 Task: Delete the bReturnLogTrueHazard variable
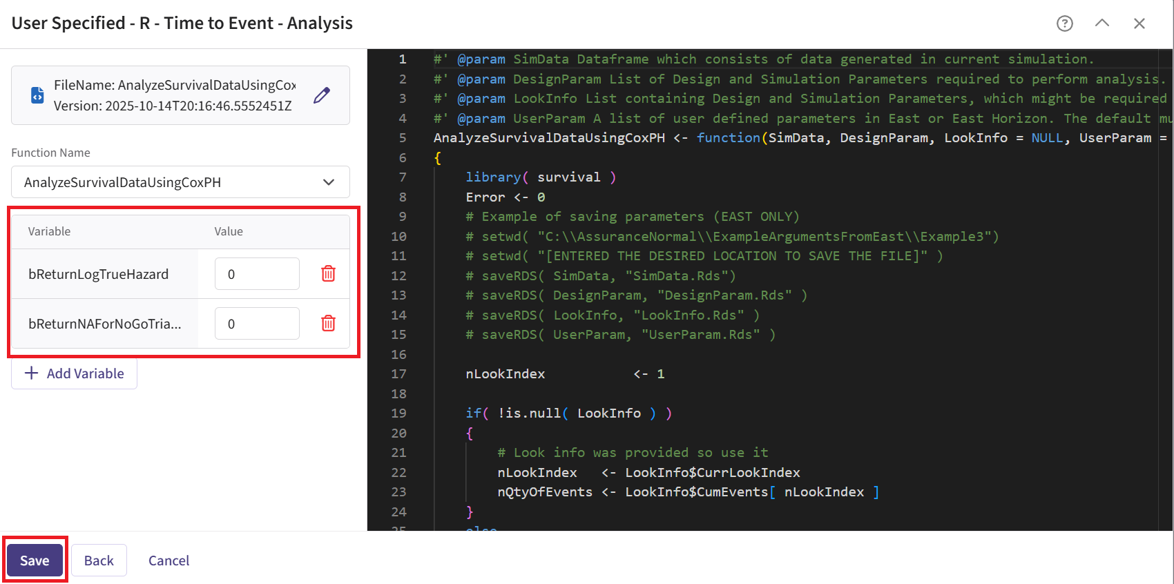pos(328,274)
